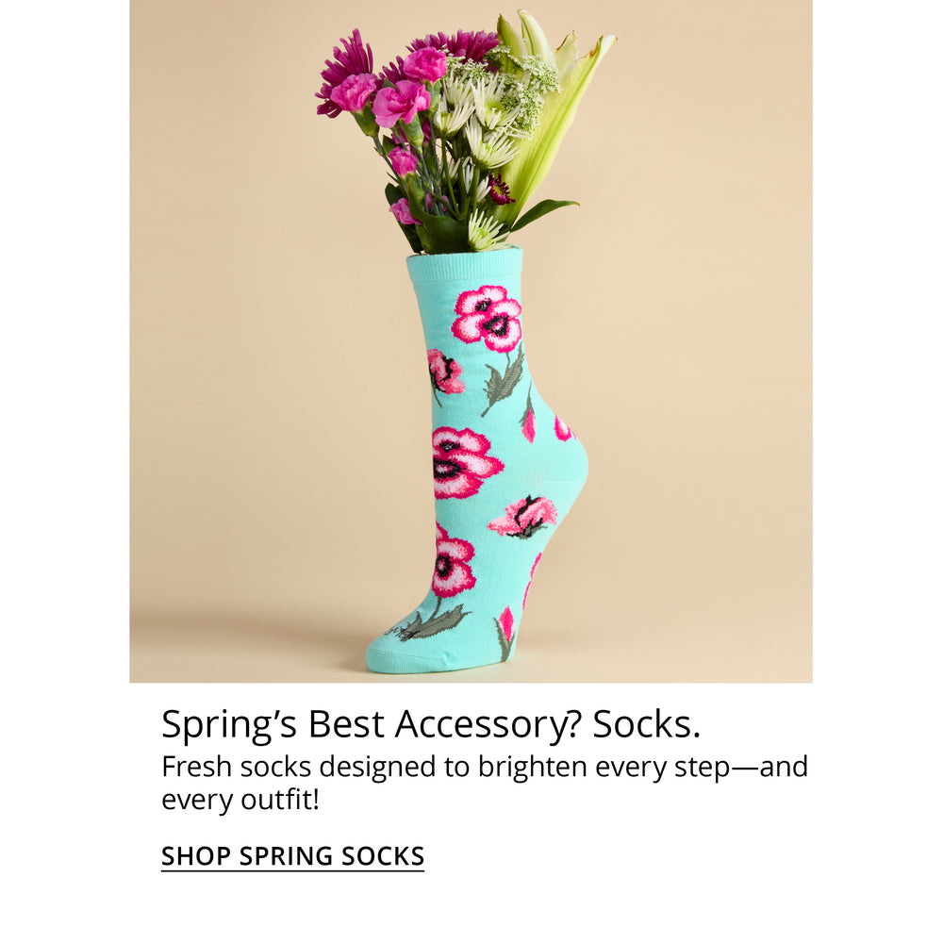Image resolution: width=943 pixels, height=943 pixels.
Task: Click the word Socks in the headline
Action: tap(647, 723)
